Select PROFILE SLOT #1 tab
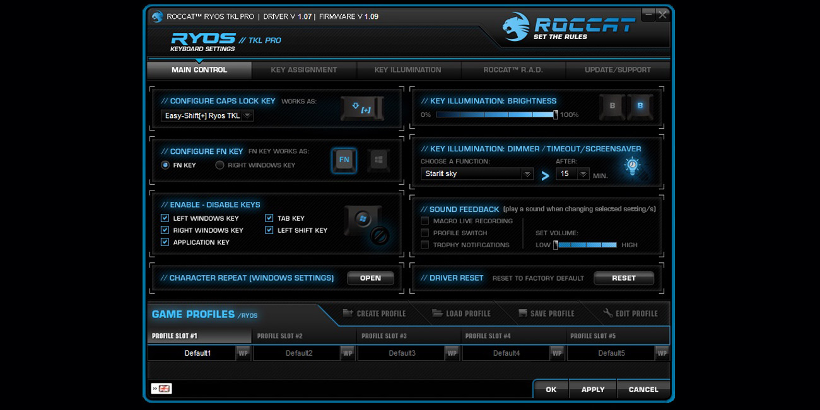 pyautogui.click(x=199, y=336)
